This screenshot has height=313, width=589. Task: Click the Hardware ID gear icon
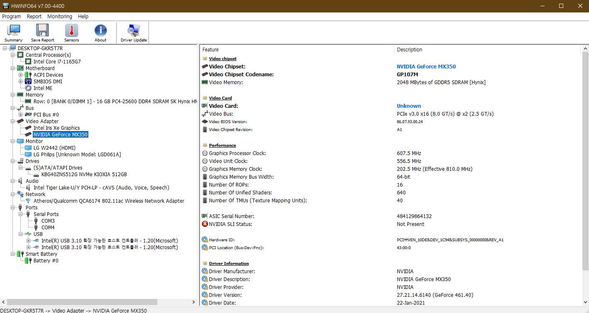tap(204, 240)
